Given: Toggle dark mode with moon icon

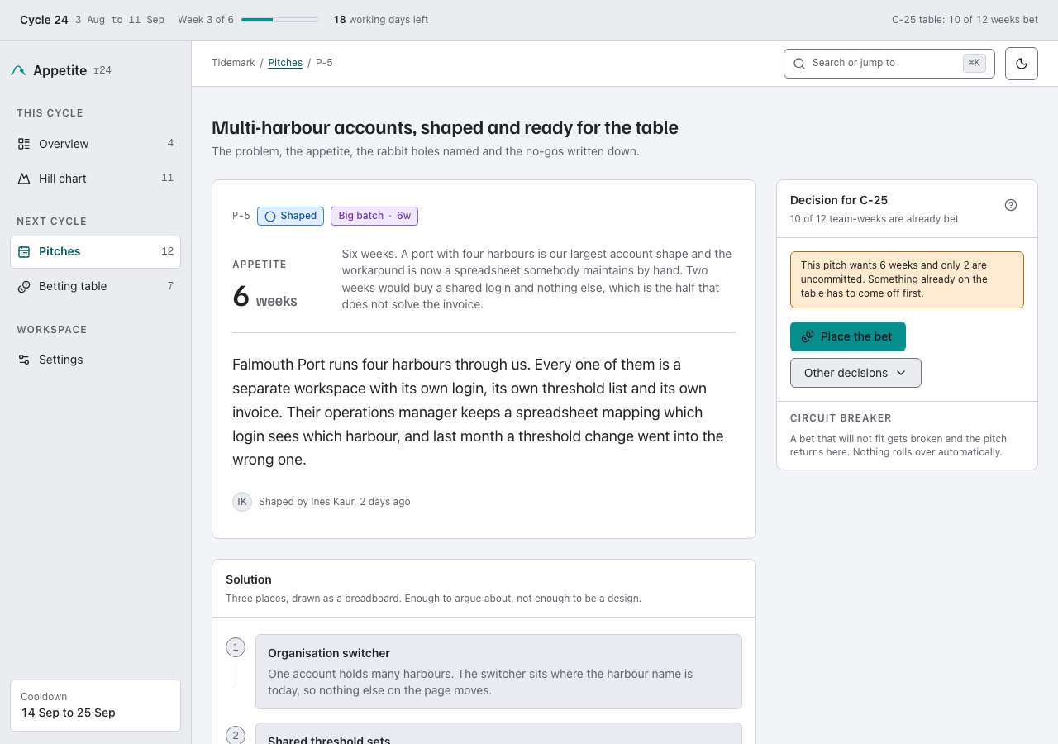Looking at the screenshot, I should 1022,64.
